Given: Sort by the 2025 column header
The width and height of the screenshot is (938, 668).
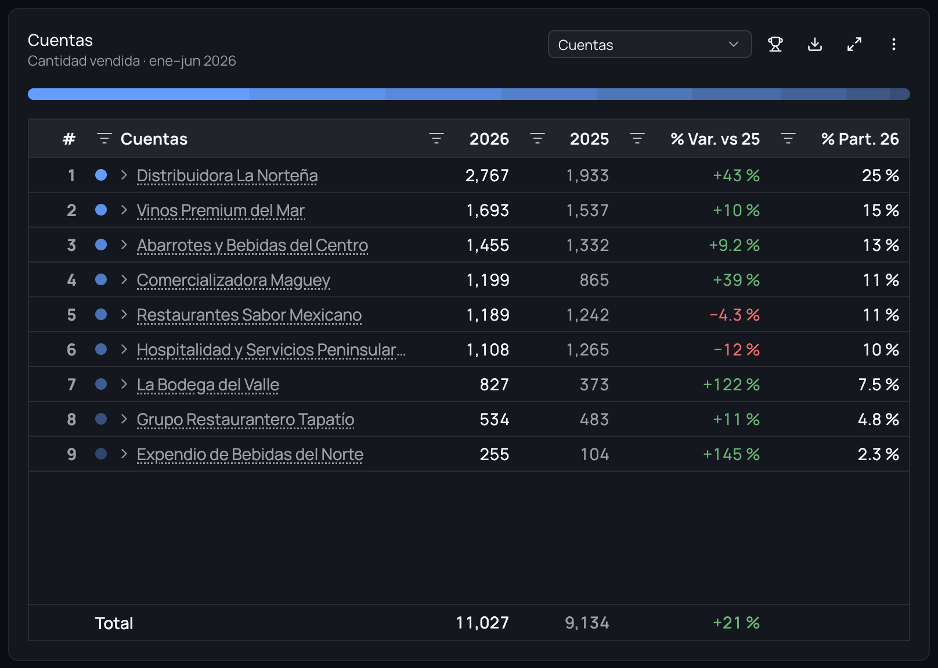Looking at the screenshot, I should point(589,139).
